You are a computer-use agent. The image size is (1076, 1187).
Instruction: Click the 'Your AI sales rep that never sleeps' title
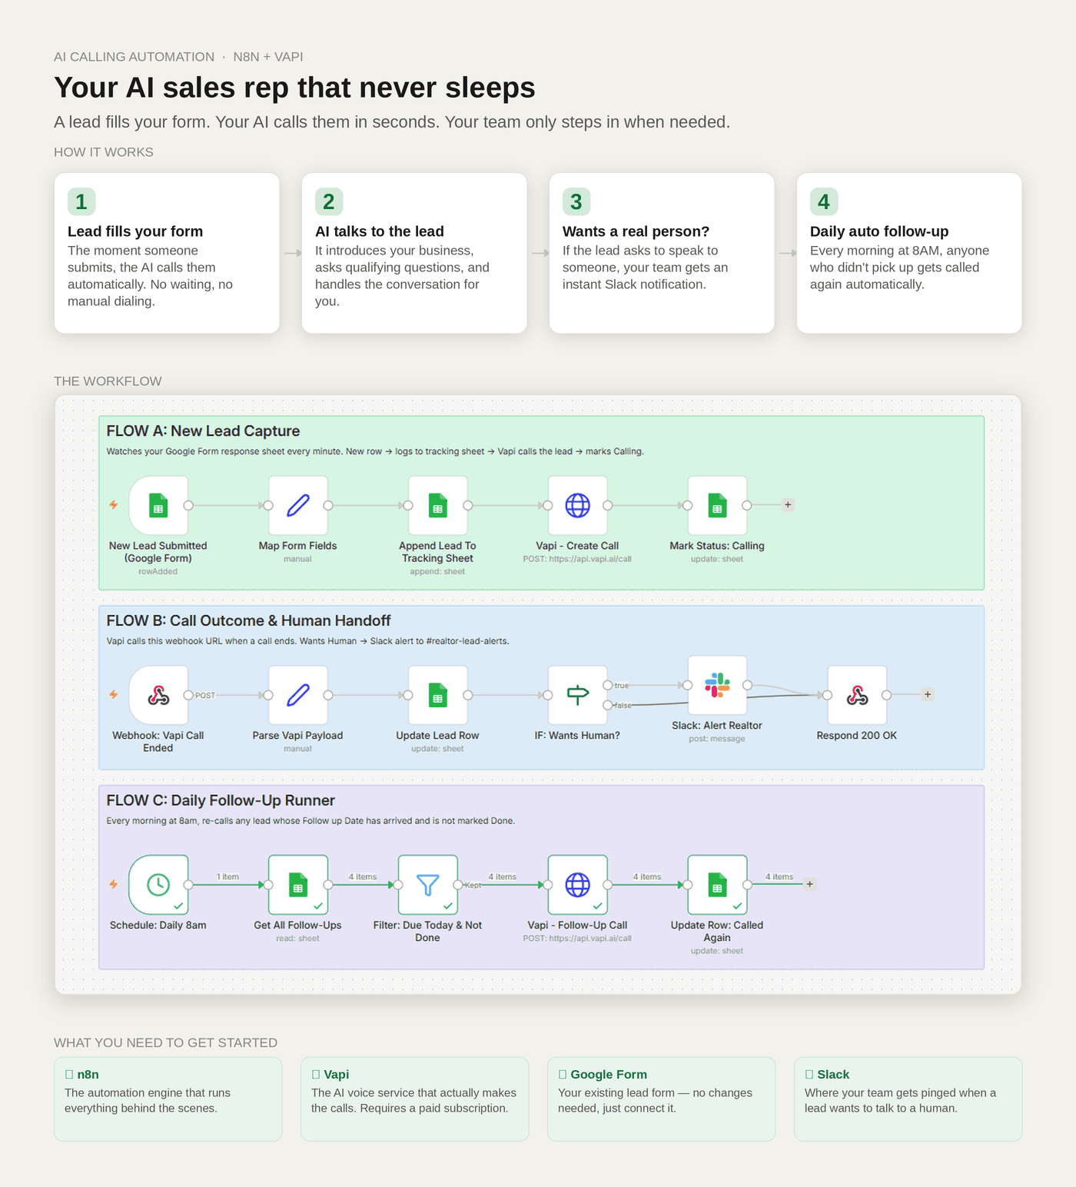[x=294, y=88]
